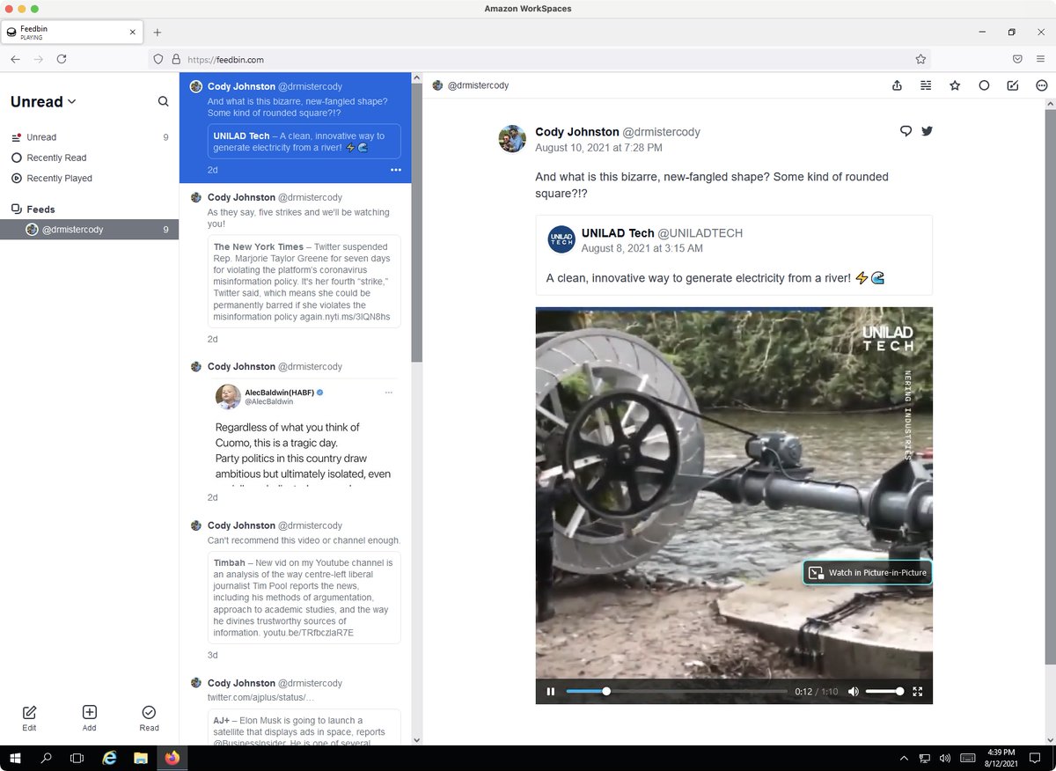This screenshot has width=1056, height=771.
Task: Open the Windows Start menu
Action: coord(15,758)
